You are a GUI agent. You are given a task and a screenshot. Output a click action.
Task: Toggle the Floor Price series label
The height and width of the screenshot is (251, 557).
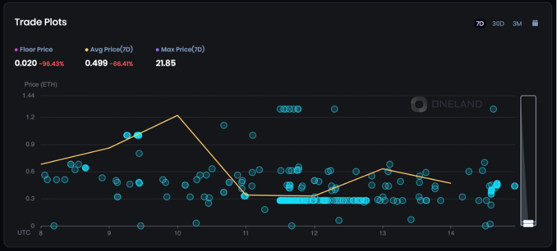pyautogui.click(x=36, y=49)
